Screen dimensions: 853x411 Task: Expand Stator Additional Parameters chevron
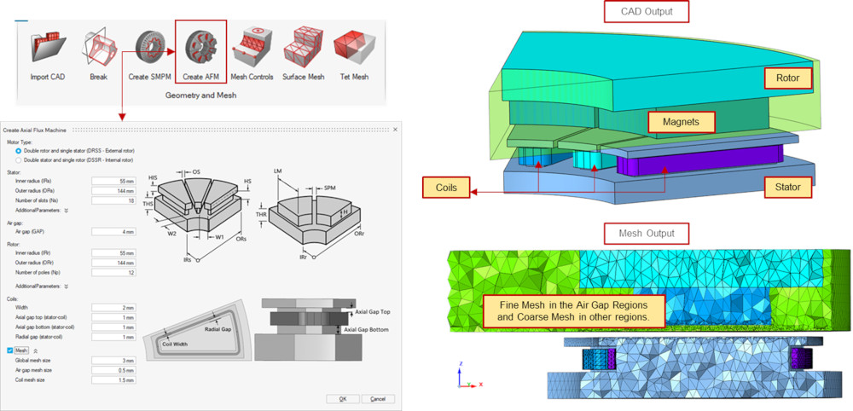66,209
